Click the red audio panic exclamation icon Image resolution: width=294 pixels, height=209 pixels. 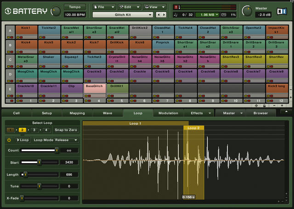176,7
